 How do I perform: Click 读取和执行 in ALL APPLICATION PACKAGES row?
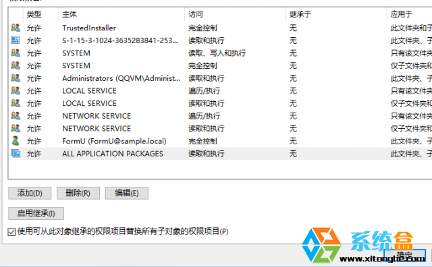pyautogui.click(x=207, y=154)
